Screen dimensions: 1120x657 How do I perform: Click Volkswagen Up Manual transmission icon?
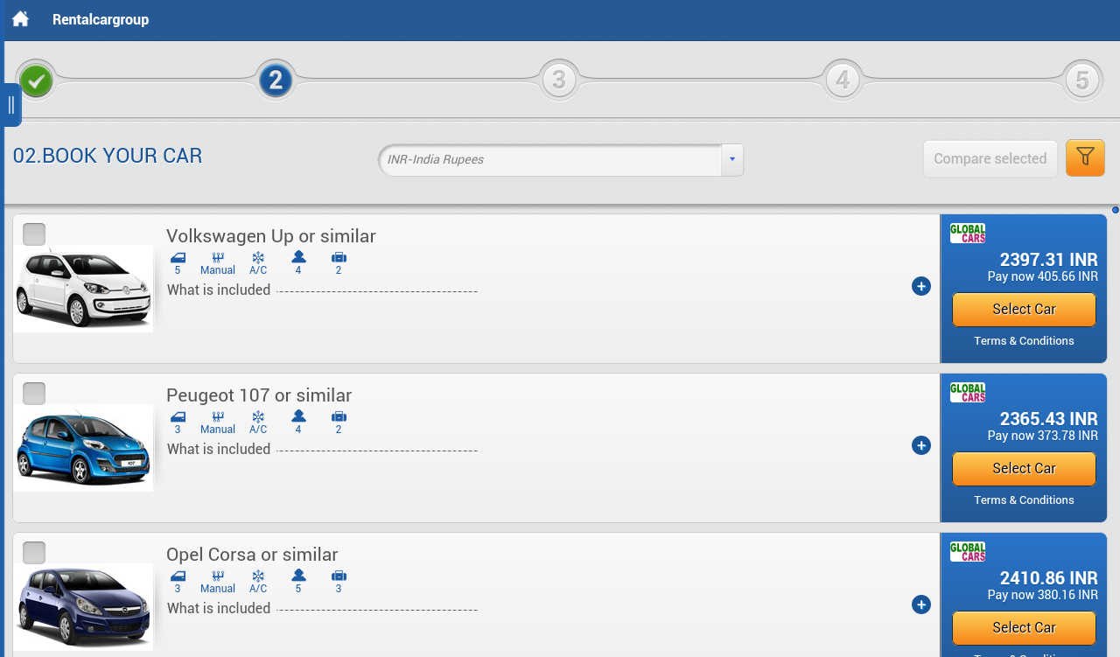click(x=218, y=257)
